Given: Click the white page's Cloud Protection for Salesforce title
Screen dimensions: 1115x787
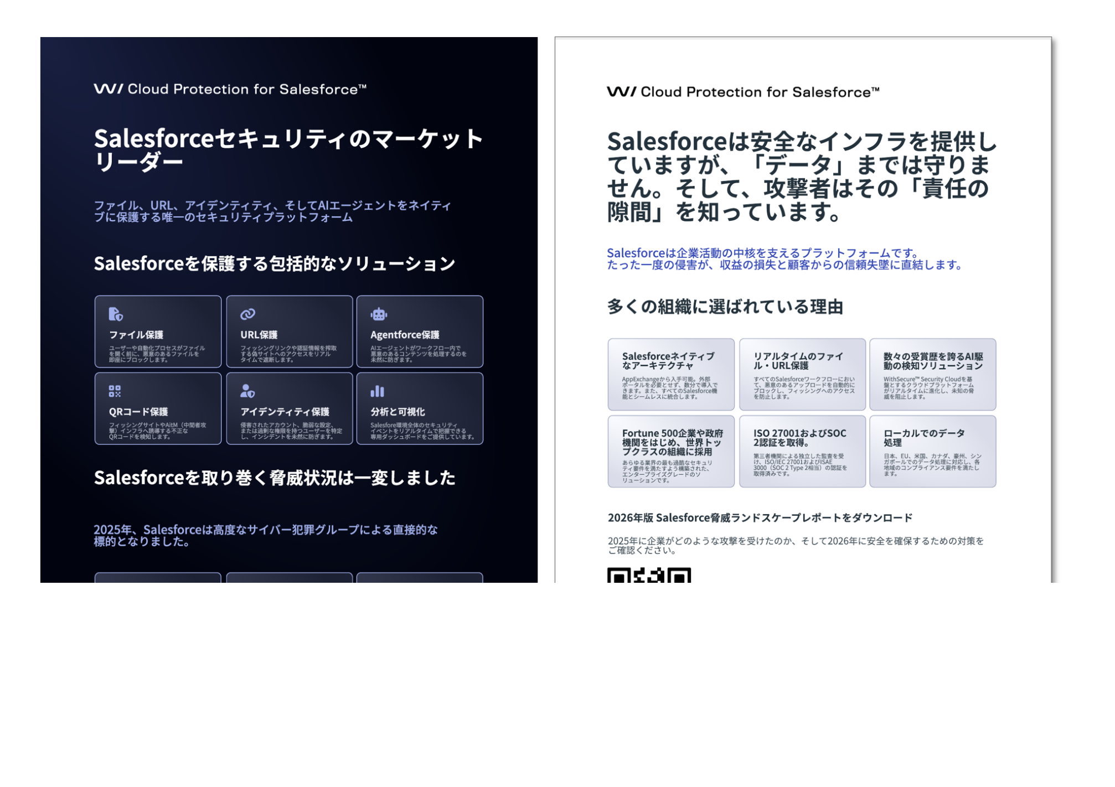Looking at the screenshot, I should (x=760, y=92).
